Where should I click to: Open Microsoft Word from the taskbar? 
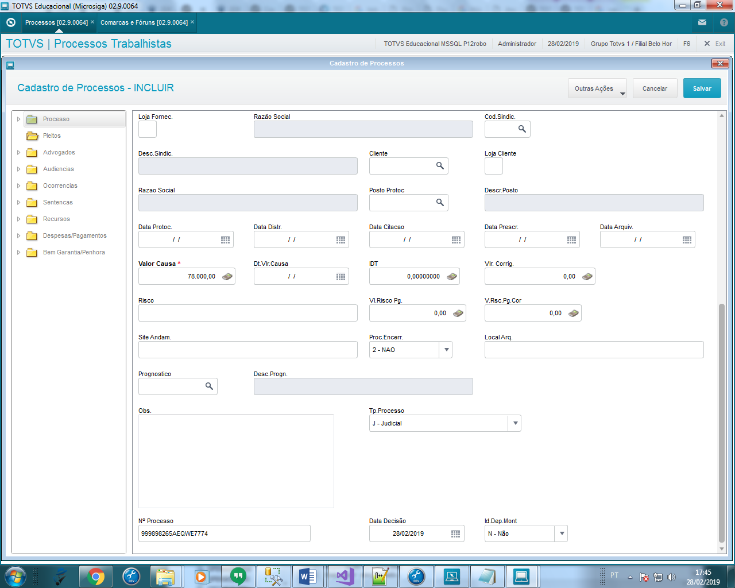308,576
